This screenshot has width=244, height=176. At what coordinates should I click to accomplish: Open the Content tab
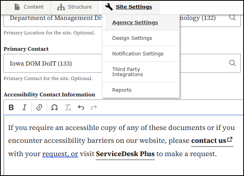pyautogui.click(x=29, y=7)
